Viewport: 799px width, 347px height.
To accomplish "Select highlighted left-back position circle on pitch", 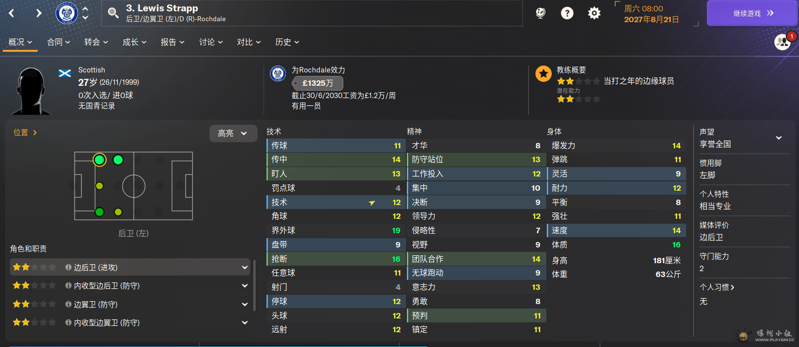I will pyautogui.click(x=100, y=160).
